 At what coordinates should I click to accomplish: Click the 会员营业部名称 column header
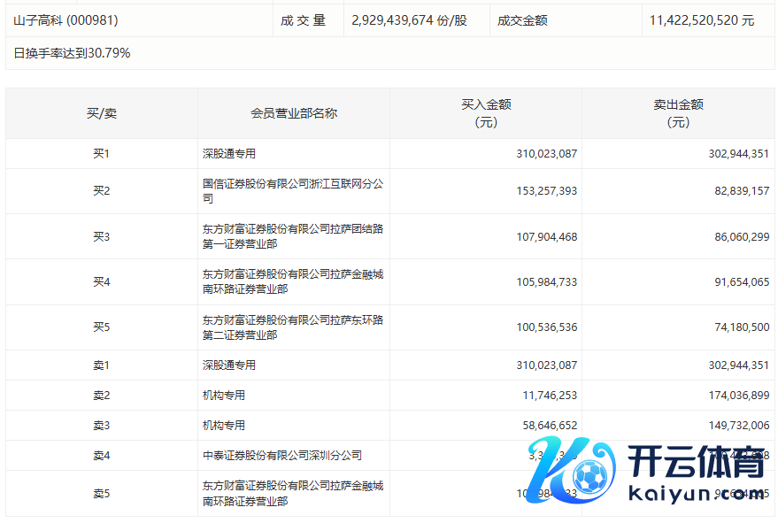click(294, 113)
